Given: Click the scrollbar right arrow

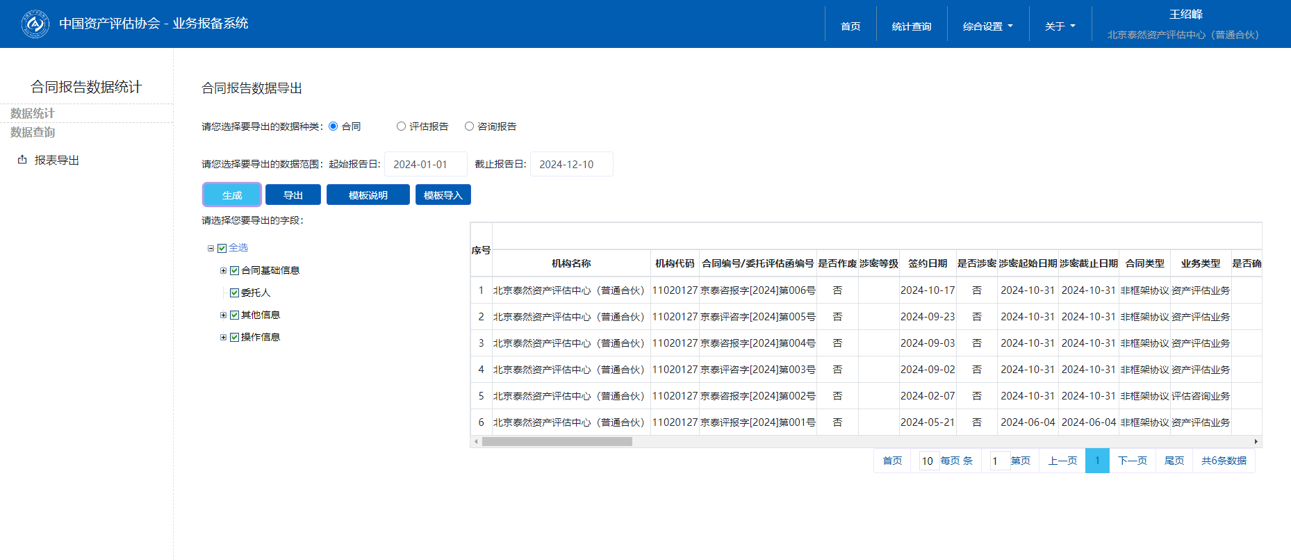Looking at the screenshot, I should (1256, 442).
